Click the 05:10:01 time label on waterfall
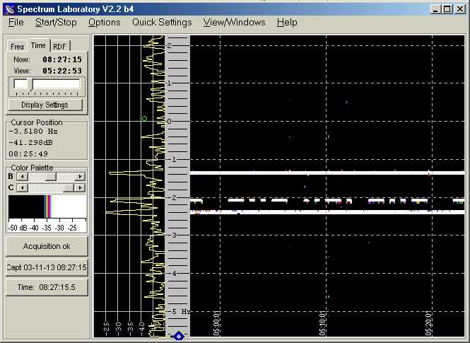This screenshot has height=343, width=470. pos(322,323)
